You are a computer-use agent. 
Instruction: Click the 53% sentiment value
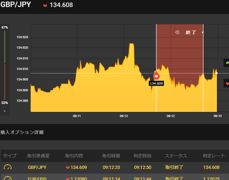click(x=5, y=103)
